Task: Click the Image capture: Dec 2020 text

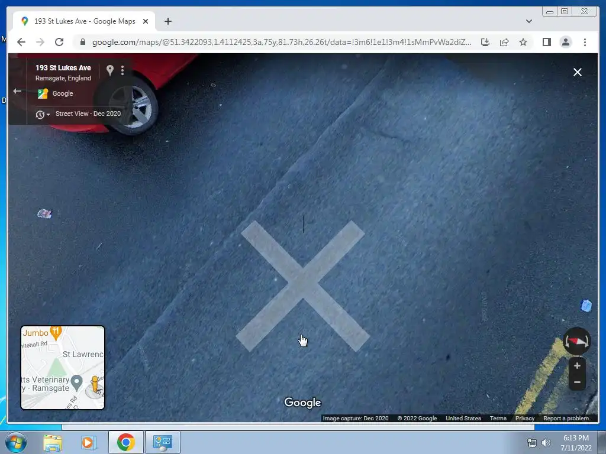Action: pos(356,418)
